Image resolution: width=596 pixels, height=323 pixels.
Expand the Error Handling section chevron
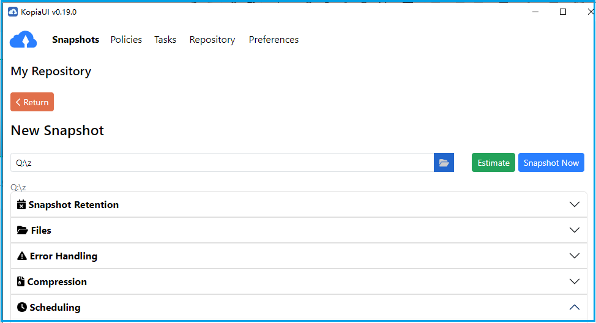coord(574,256)
